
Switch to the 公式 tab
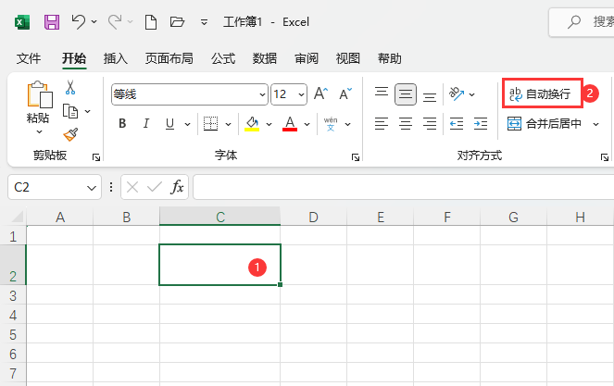click(x=223, y=58)
